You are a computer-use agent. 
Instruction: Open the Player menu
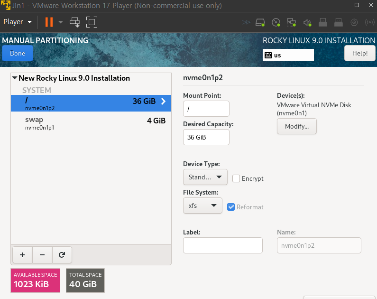click(18, 22)
